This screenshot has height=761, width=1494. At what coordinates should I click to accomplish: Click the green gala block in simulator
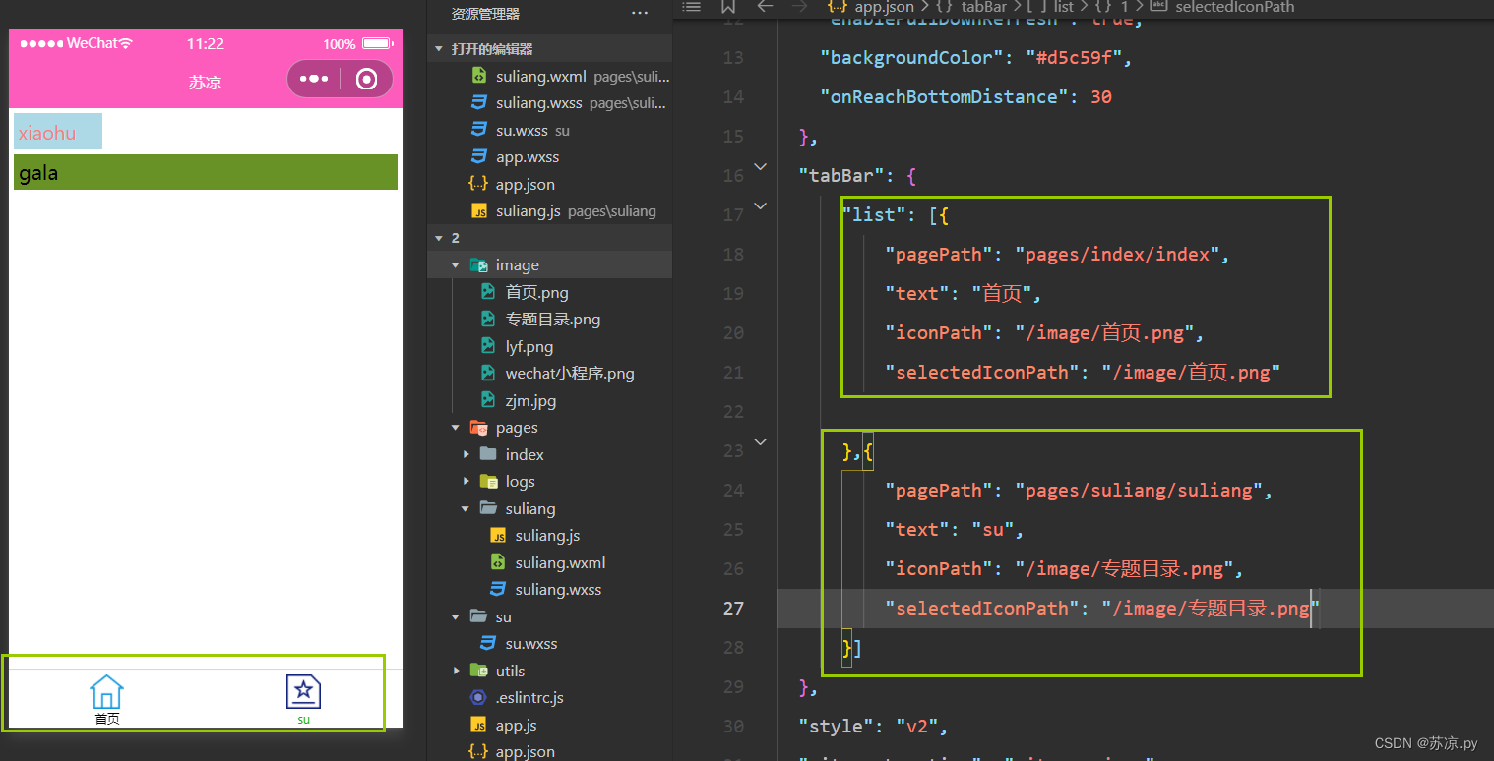pos(206,172)
